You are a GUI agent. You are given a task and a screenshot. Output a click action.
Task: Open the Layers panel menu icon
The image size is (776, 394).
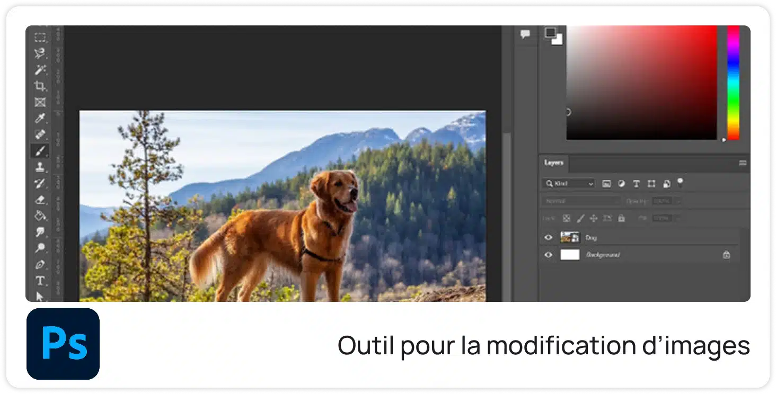(743, 163)
